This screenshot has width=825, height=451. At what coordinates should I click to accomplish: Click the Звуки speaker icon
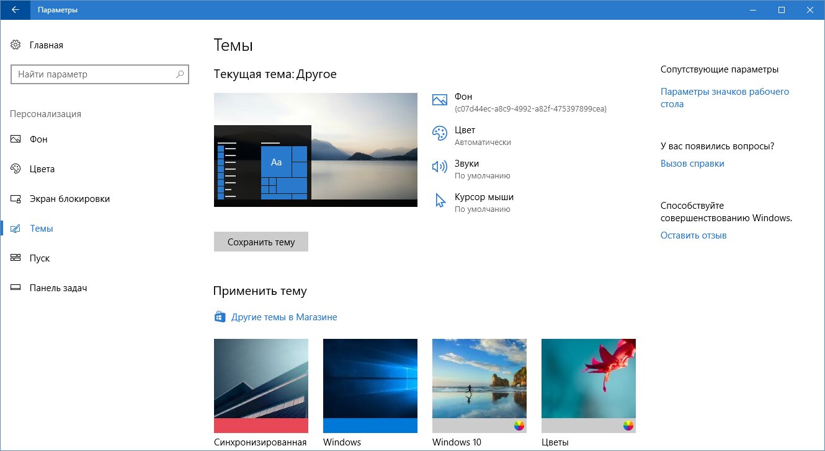coord(439,167)
